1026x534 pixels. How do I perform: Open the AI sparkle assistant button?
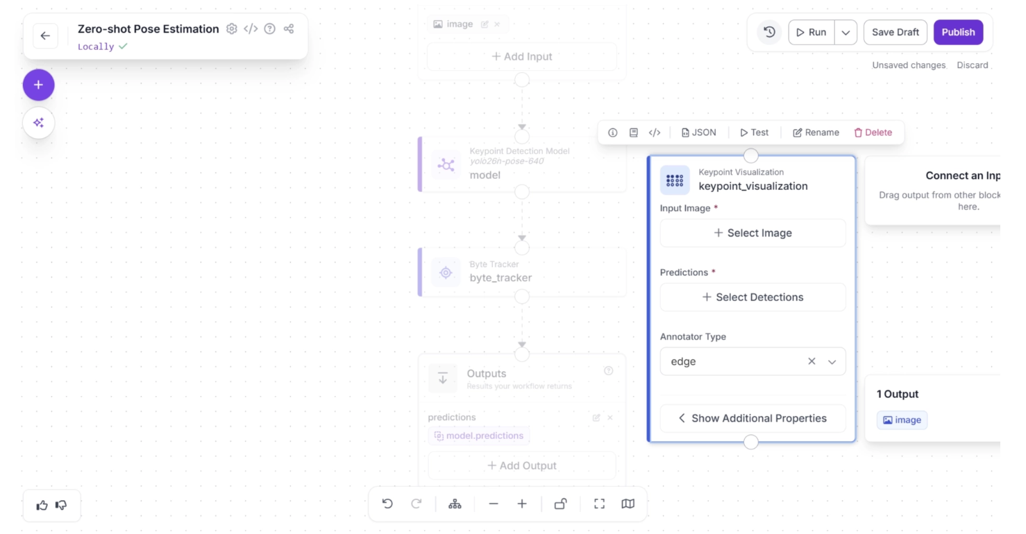pyautogui.click(x=38, y=123)
